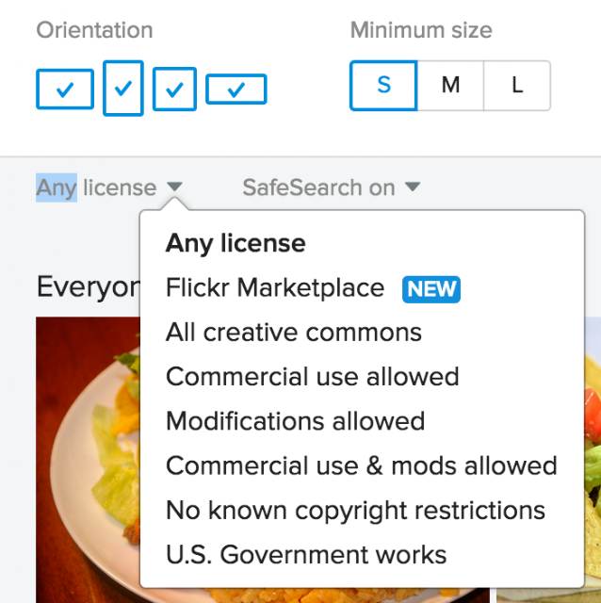Toggle the landscape orientation checkbox
This screenshot has height=603, width=601.
click(x=65, y=90)
